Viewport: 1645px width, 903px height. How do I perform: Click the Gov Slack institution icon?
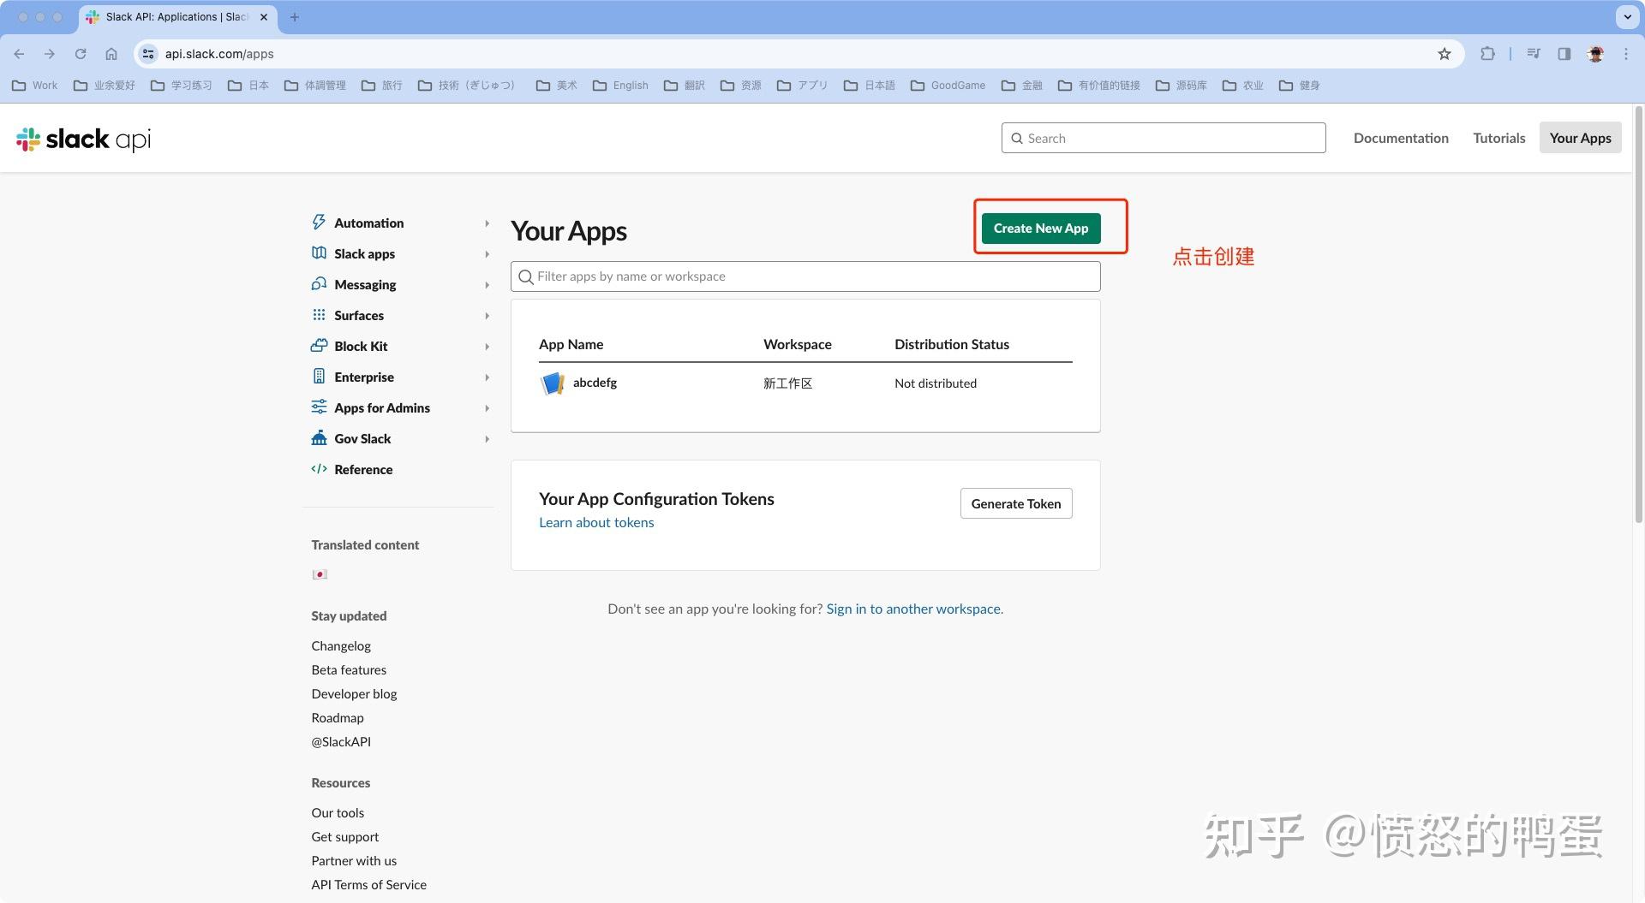click(x=319, y=438)
